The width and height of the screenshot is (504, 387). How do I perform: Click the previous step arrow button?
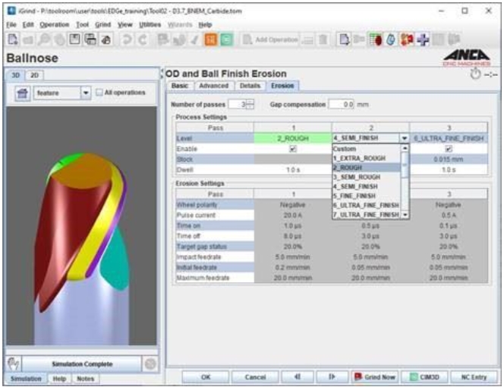(x=298, y=376)
